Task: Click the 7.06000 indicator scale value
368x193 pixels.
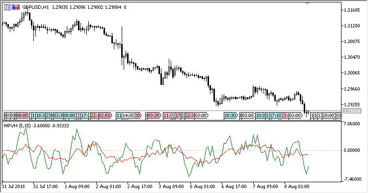Action: coord(352,123)
